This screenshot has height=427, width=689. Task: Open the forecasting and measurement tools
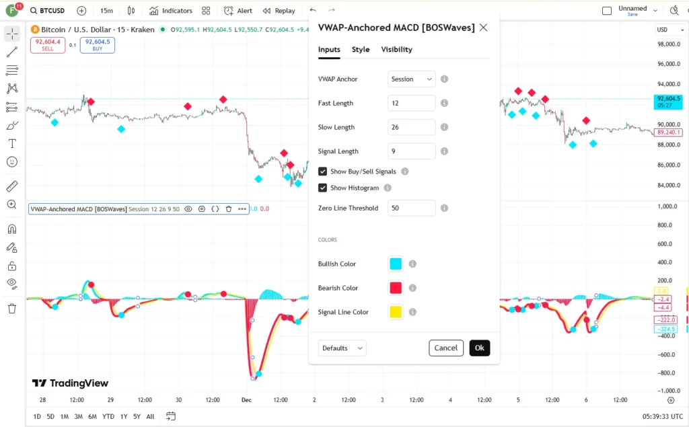(12, 107)
